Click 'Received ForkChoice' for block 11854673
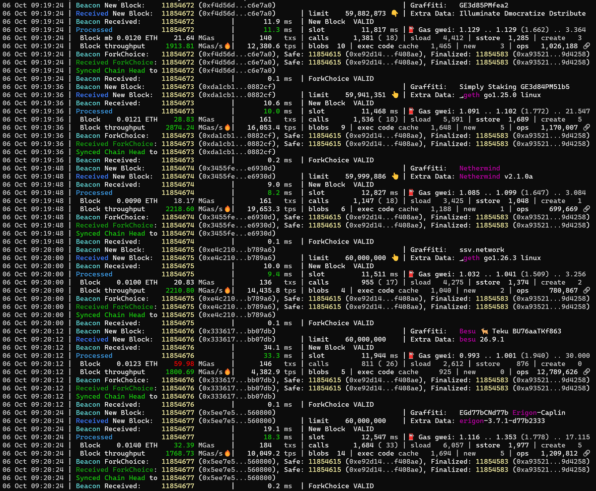This screenshot has width=596, height=491. coord(114,144)
